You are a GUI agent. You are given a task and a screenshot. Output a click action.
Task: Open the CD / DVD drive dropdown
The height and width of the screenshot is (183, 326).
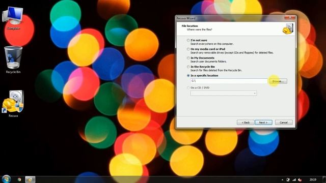(224, 94)
